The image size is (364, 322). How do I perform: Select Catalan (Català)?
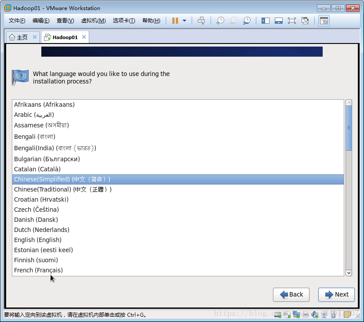[x=178, y=170]
